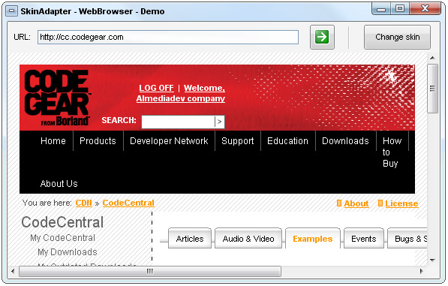
Task: Open the About link
Action: click(356, 203)
